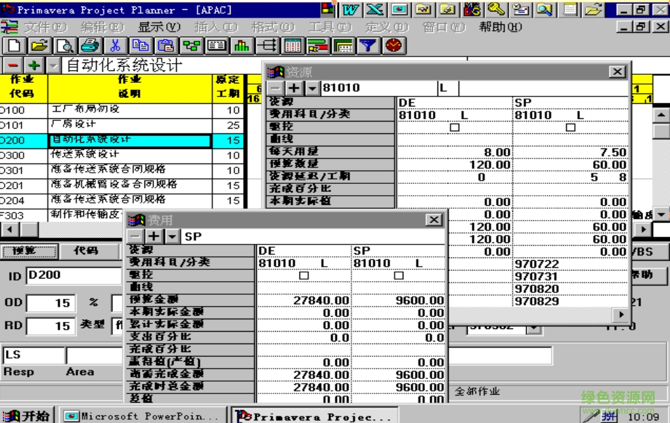Image resolution: width=670 pixels, height=423 pixels.
Task: Click the open folder icon in shortcut bar
Action: pyautogui.click(x=594, y=9)
